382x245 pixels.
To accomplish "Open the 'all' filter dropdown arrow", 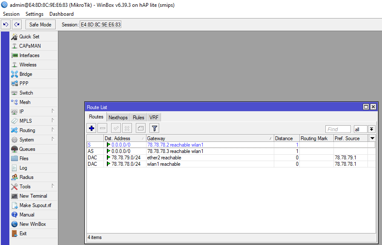I will 371,129.
